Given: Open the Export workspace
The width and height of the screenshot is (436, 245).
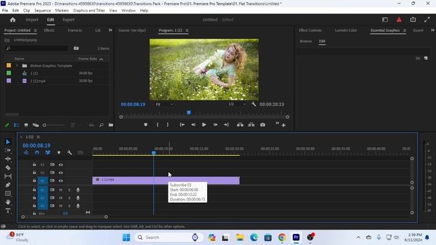Looking at the screenshot, I should (68, 20).
